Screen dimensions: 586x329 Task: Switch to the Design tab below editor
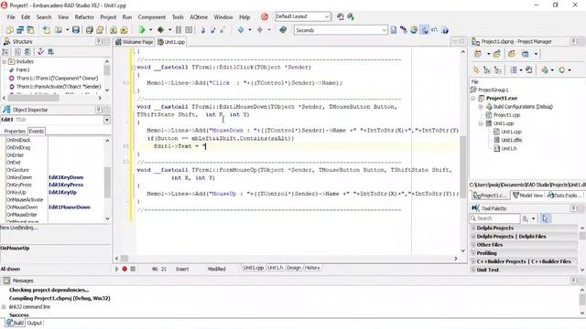294,268
